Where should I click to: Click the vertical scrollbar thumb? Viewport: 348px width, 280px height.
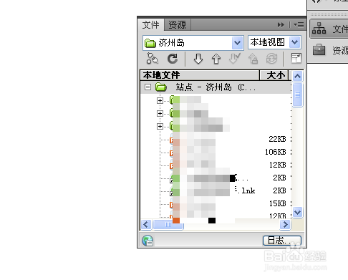click(297, 95)
